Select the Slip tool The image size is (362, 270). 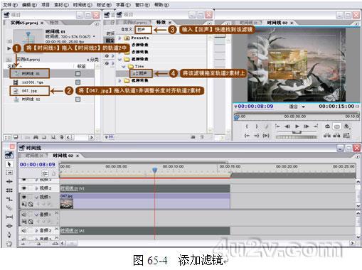9,217
